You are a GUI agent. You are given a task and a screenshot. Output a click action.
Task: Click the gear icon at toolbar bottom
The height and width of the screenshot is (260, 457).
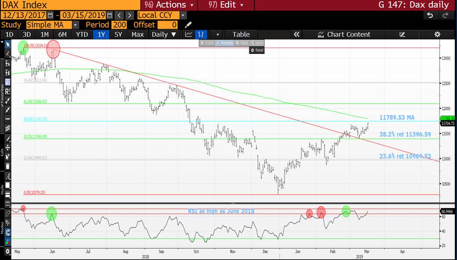click(7, 251)
